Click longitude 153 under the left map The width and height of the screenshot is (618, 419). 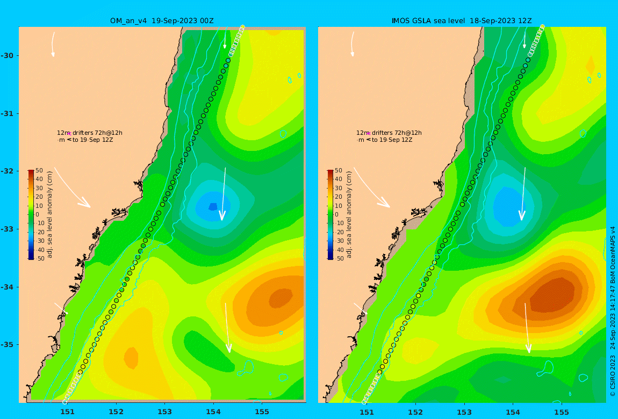point(165,412)
